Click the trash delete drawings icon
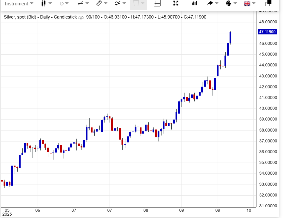283x218 pixels. [x=136, y=3]
